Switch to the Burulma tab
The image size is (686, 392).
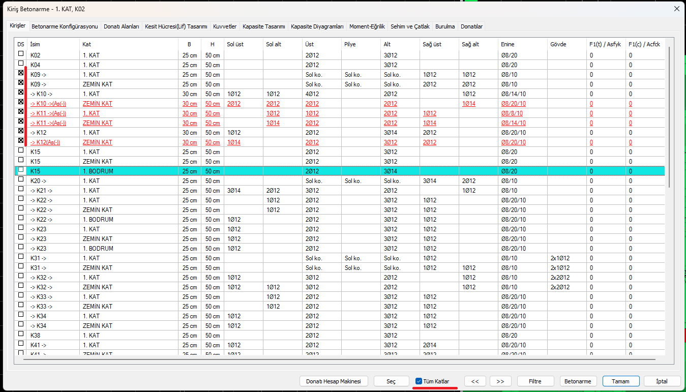coord(445,26)
